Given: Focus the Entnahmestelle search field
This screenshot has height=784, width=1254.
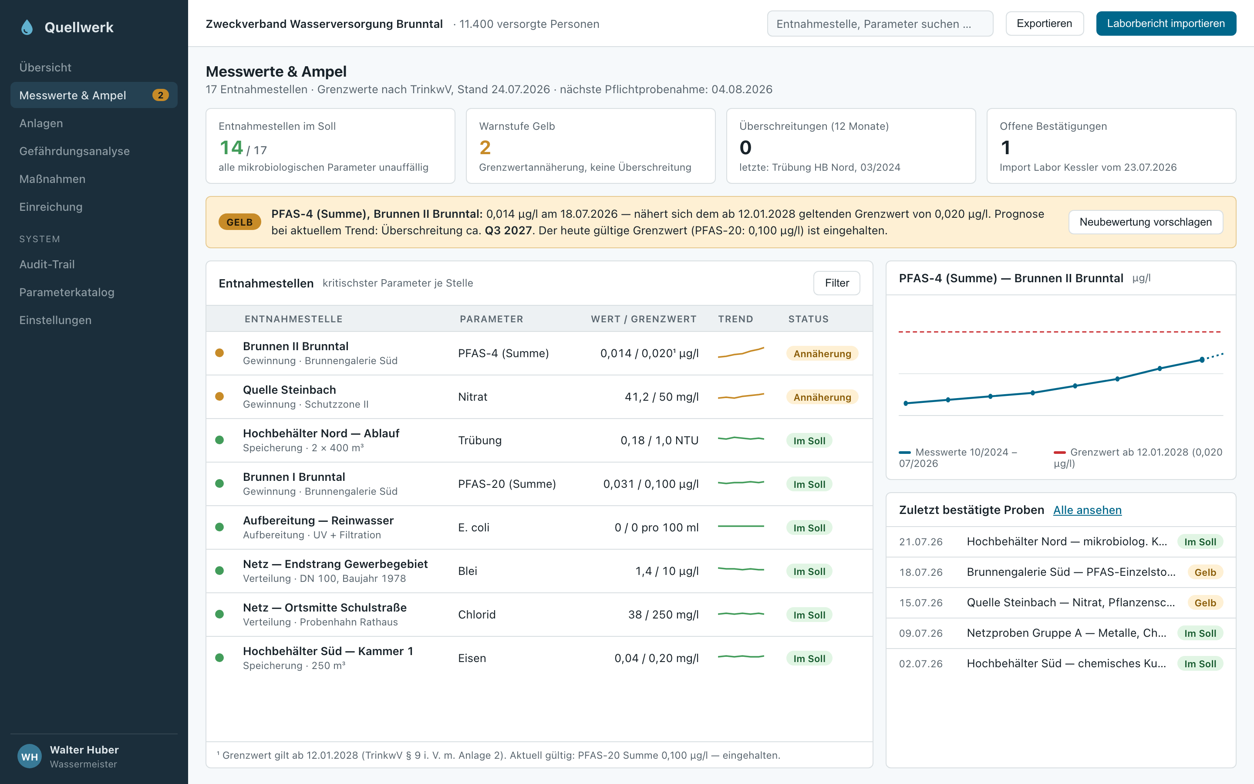Looking at the screenshot, I should pos(880,24).
